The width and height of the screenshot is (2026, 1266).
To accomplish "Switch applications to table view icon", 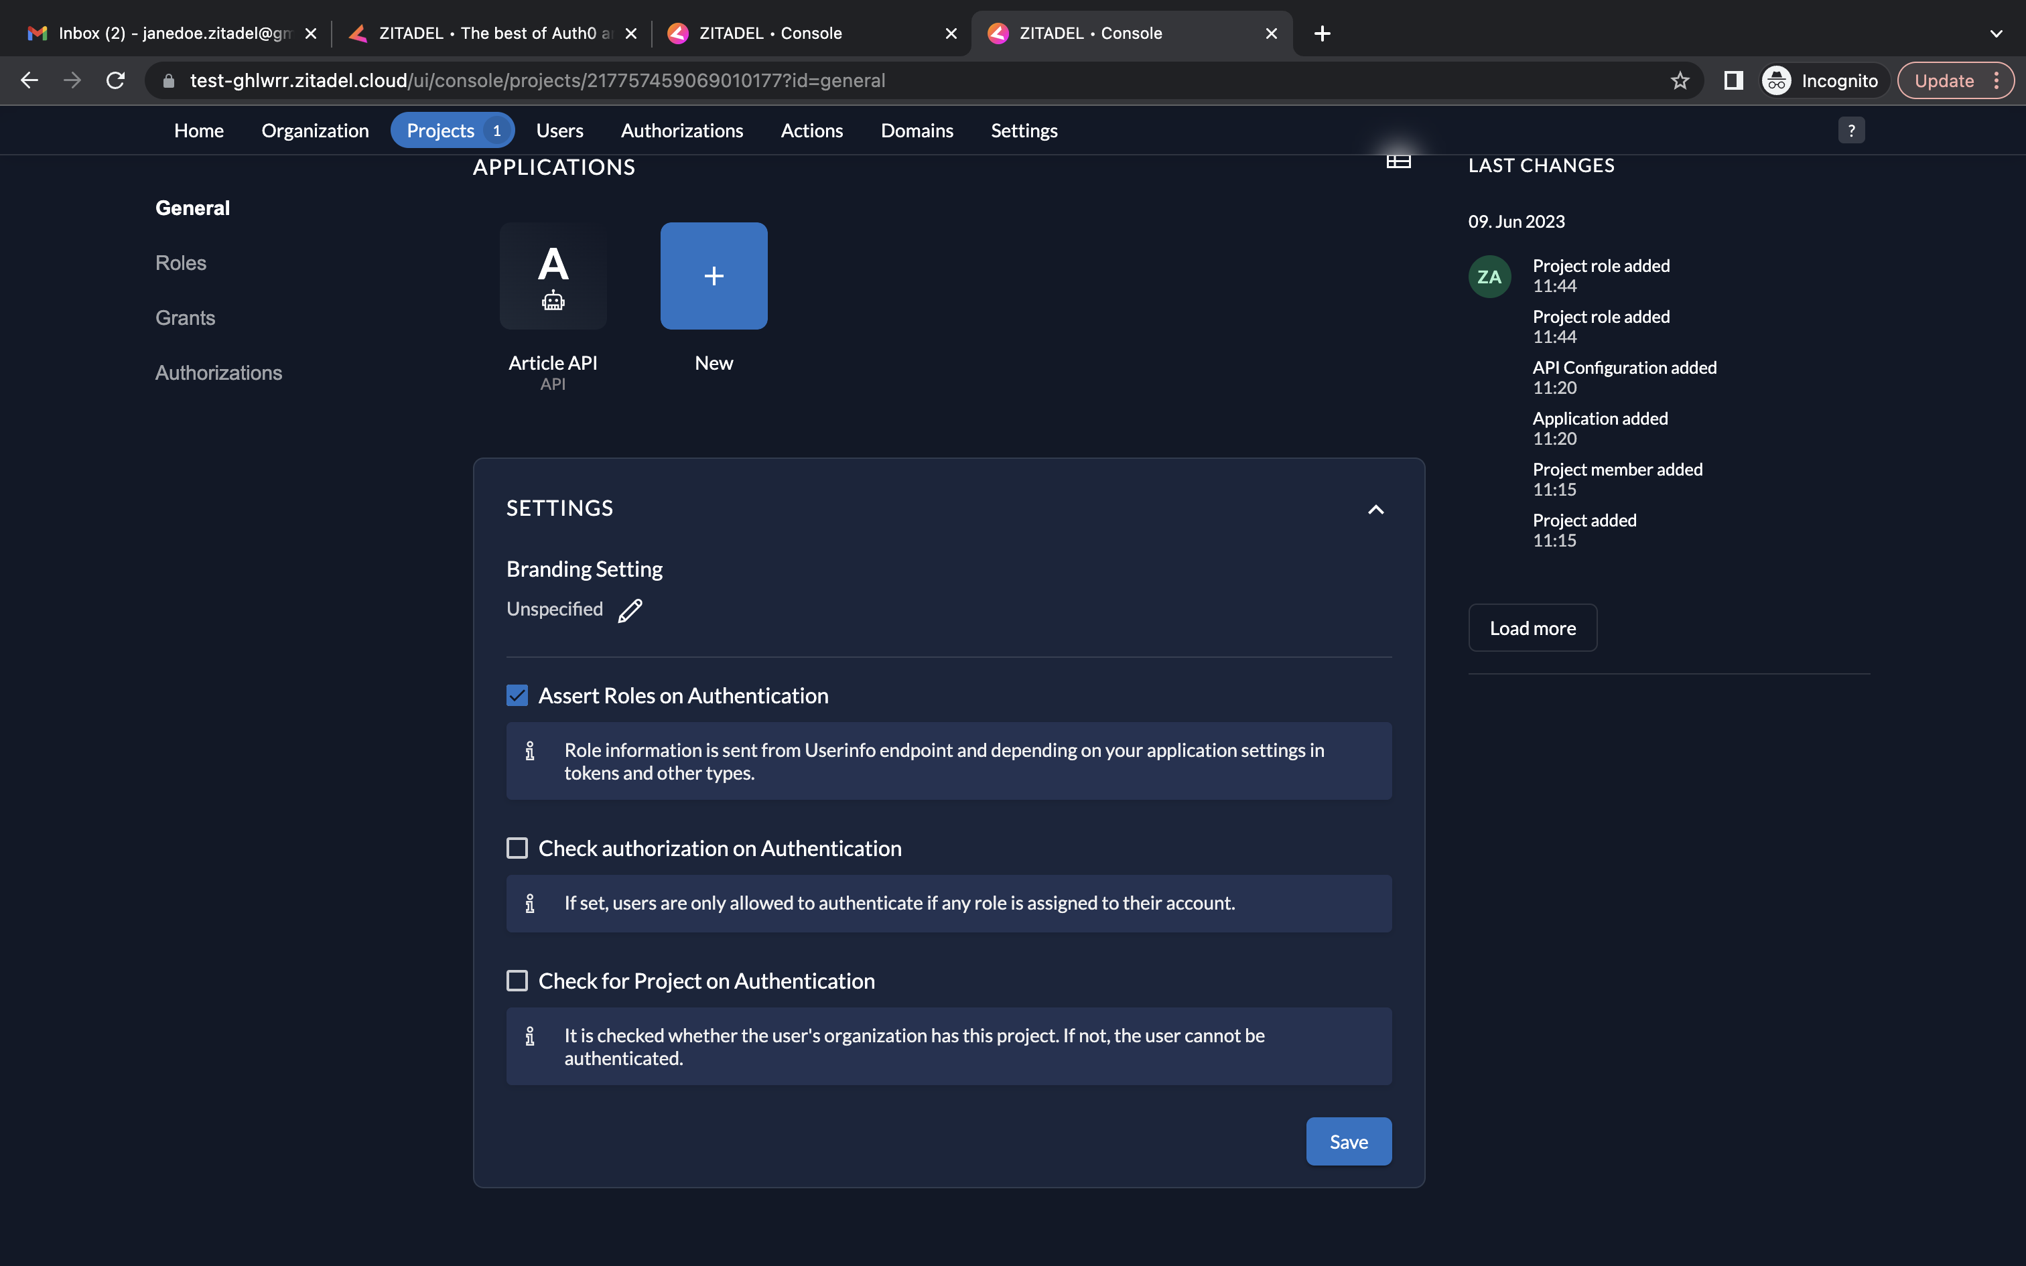I will pos(1398,161).
